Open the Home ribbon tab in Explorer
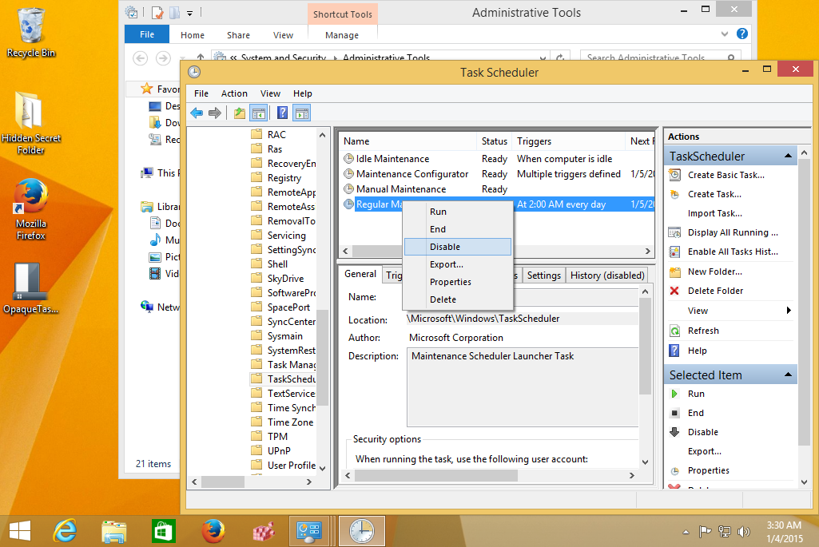Viewport: 819px width, 547px height. (x=193, y=35)
